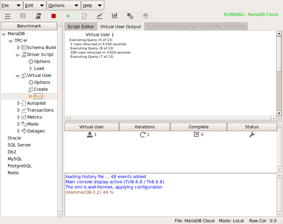Select Oracle in the benchmark tree
Screen dimensions: 283x224
coord(14,138)
